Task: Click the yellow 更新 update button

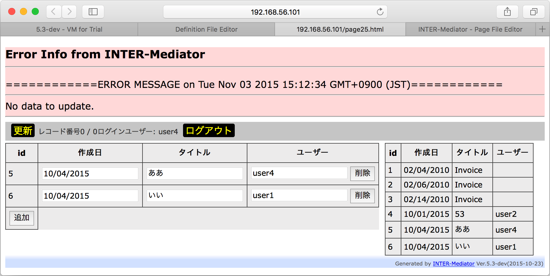Action: [x=23, y=130]
